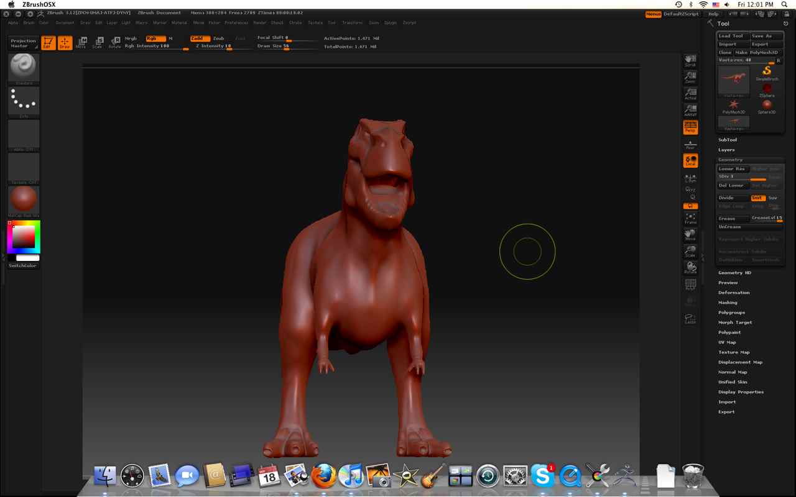Select the Draw mode button
Screen dimensions: 796x497
[x=65, y=43]
